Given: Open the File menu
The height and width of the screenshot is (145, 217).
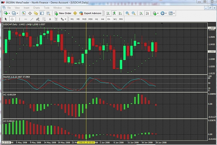Looking at the screenshot, I should click(x=9, y=8).
